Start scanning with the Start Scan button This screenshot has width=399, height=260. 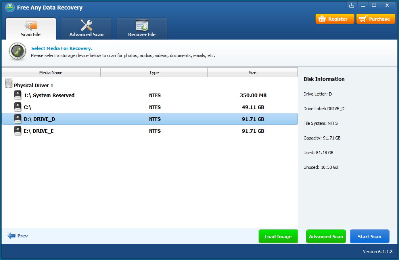369,236
